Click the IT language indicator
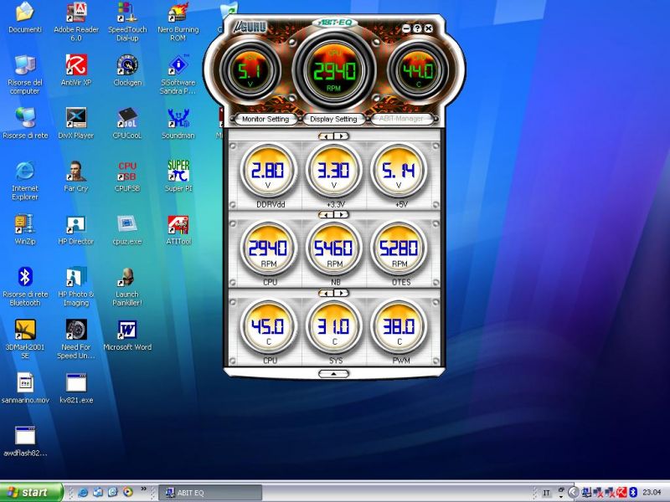The height and width of the screenshot is (502, 670). coord(546,493)
